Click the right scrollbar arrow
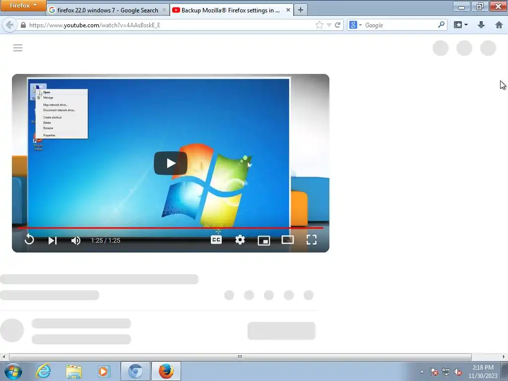This screenshot has height=381, width=508. point(504,357)
